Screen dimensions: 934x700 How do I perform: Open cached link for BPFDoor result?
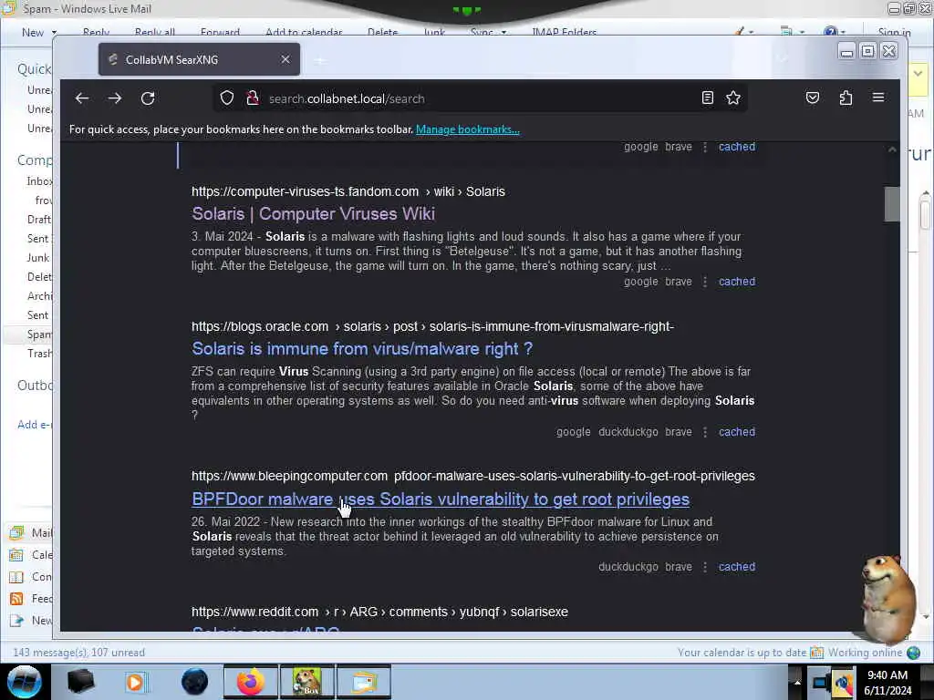(x=737, y=567)
